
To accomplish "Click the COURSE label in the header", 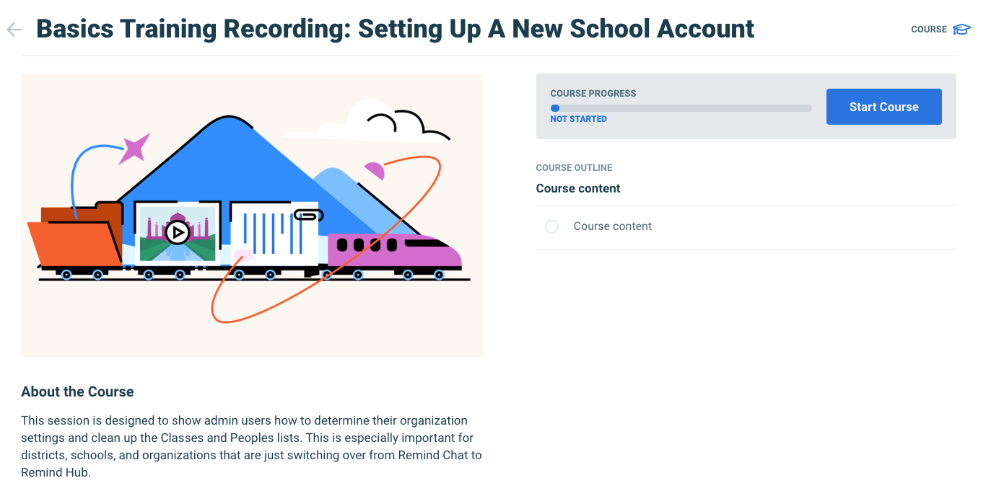I will tap(929, 30).
